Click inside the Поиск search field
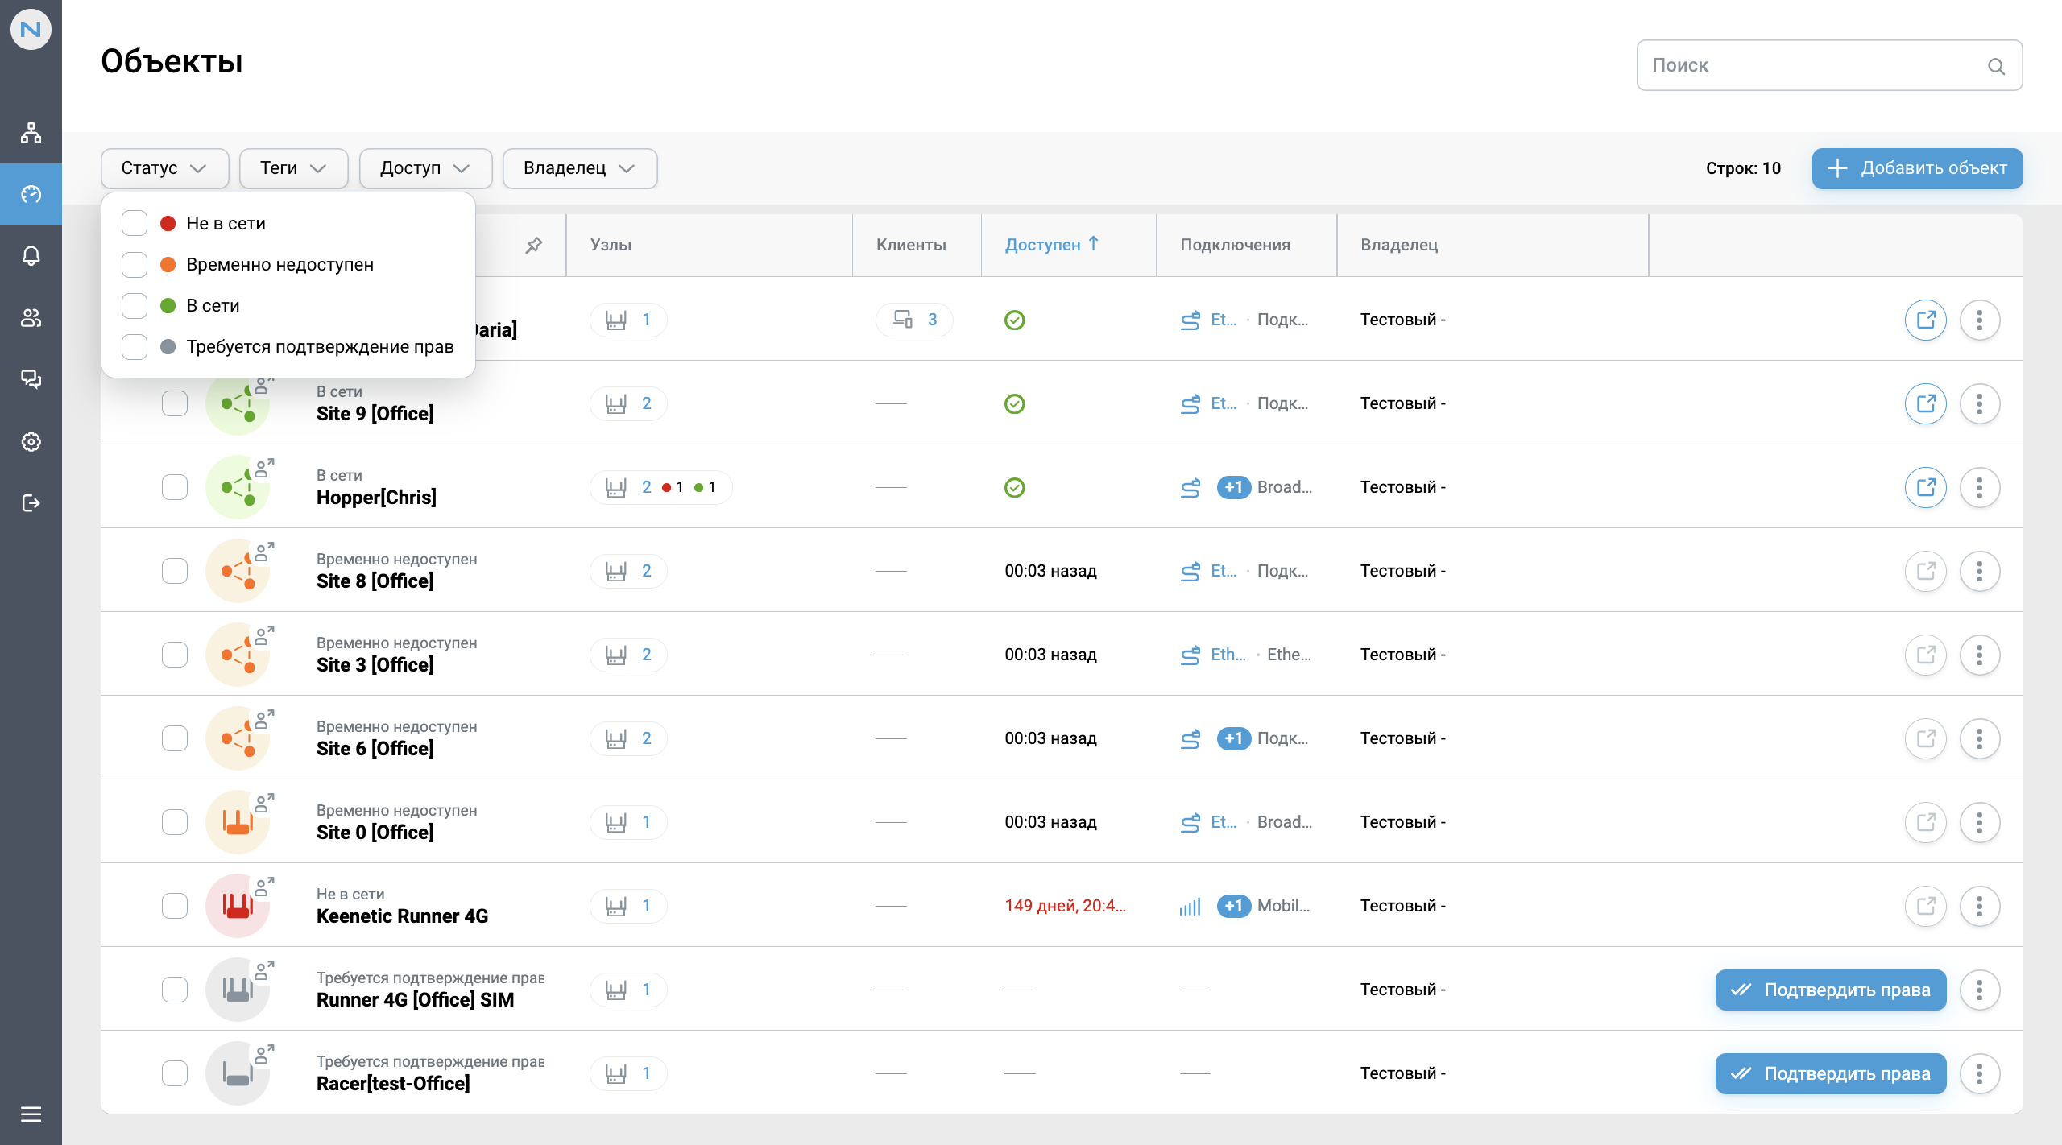2062x1145 pixels. (1772, 65)
